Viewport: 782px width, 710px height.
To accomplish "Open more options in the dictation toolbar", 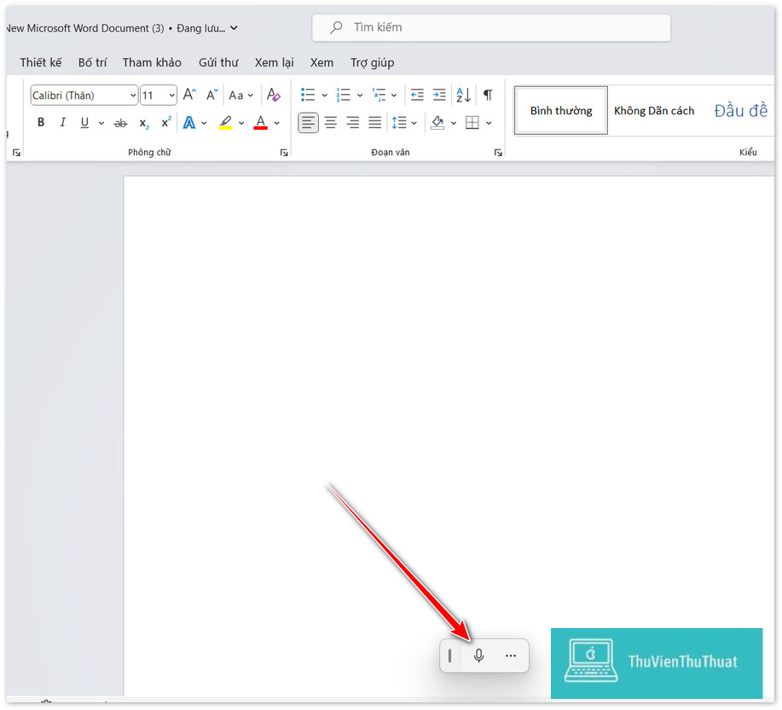I will pyautogui.click(x=511, y=655).
